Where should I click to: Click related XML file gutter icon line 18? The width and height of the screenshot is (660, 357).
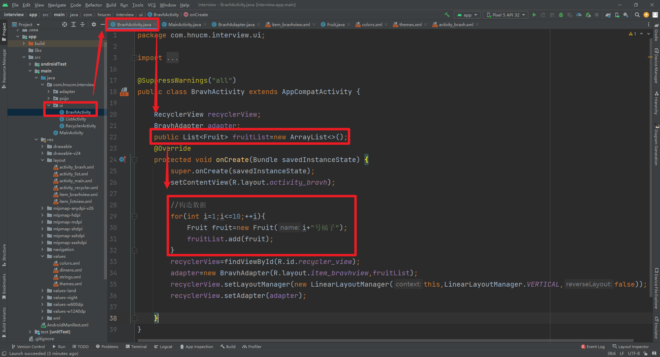(124, 92)
